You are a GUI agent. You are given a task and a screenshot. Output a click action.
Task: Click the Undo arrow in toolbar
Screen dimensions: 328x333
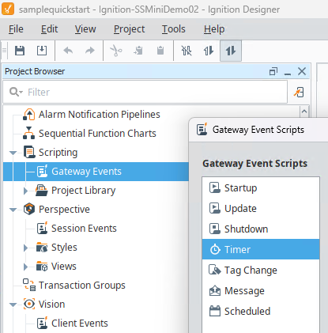tap(68, 51)
